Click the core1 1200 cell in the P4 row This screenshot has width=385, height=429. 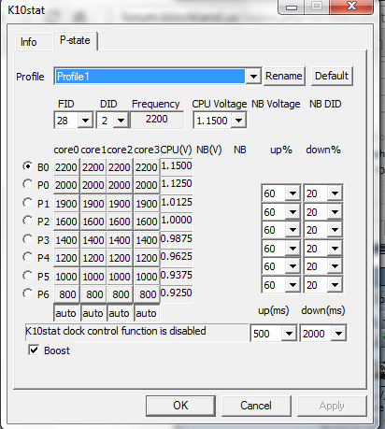click(x=93, y=258)
